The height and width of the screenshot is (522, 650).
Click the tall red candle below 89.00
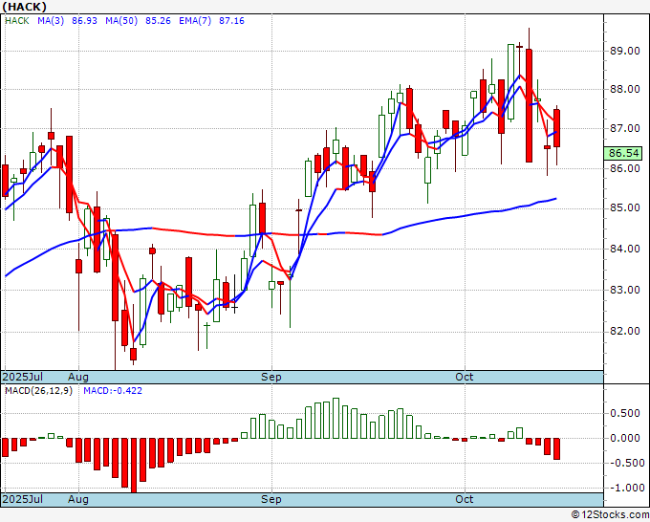tap(529, 105)
